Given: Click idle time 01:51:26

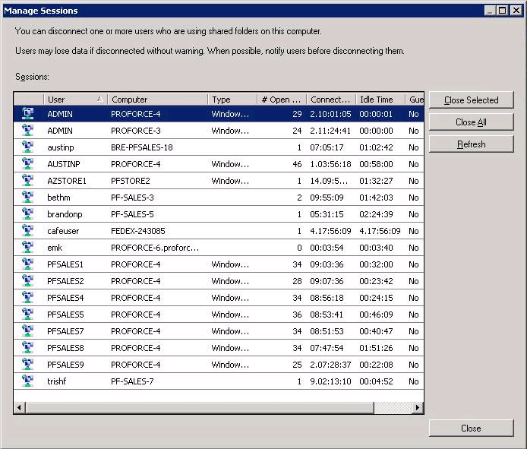Looking at the screenshot, I should 376,348.
